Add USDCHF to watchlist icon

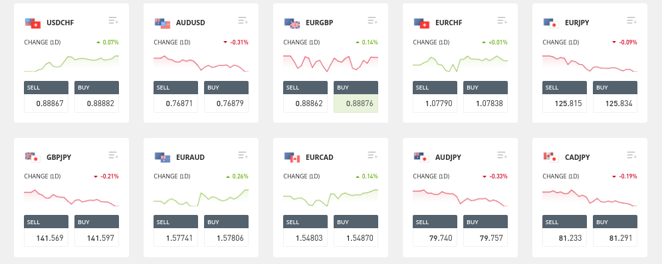114,20
